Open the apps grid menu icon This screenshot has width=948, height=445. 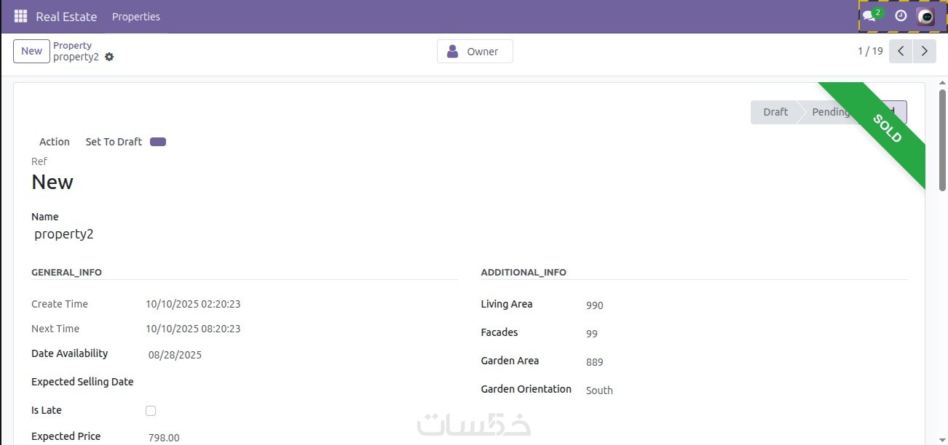click(x=20, y=16)
